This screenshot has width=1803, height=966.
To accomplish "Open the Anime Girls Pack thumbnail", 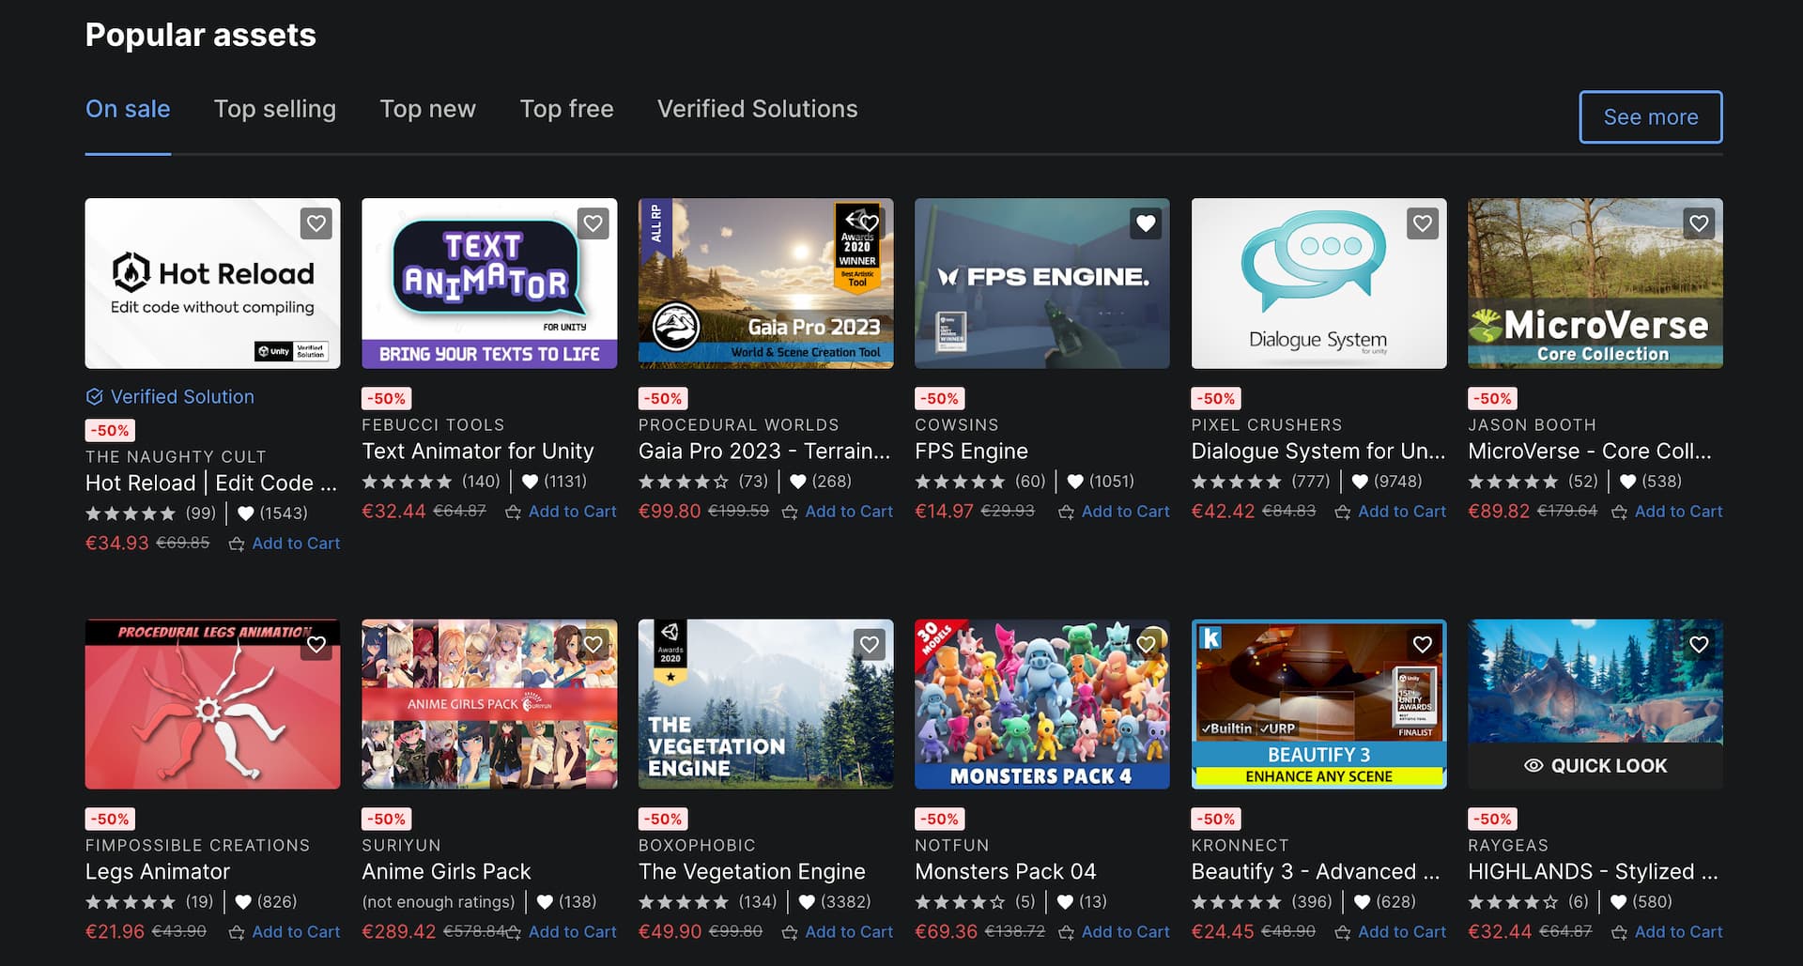I will coord(489,704).
